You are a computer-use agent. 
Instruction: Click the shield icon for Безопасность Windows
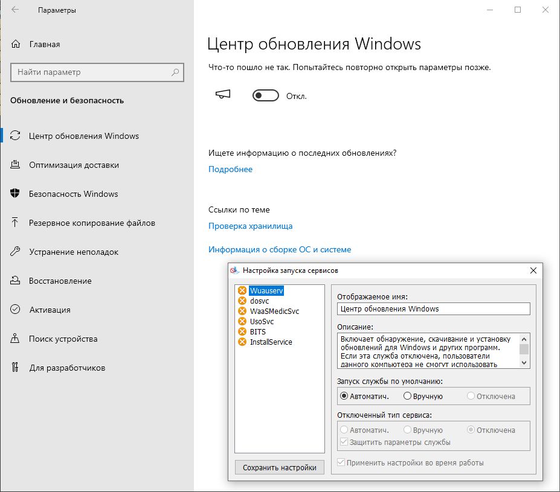15,193
